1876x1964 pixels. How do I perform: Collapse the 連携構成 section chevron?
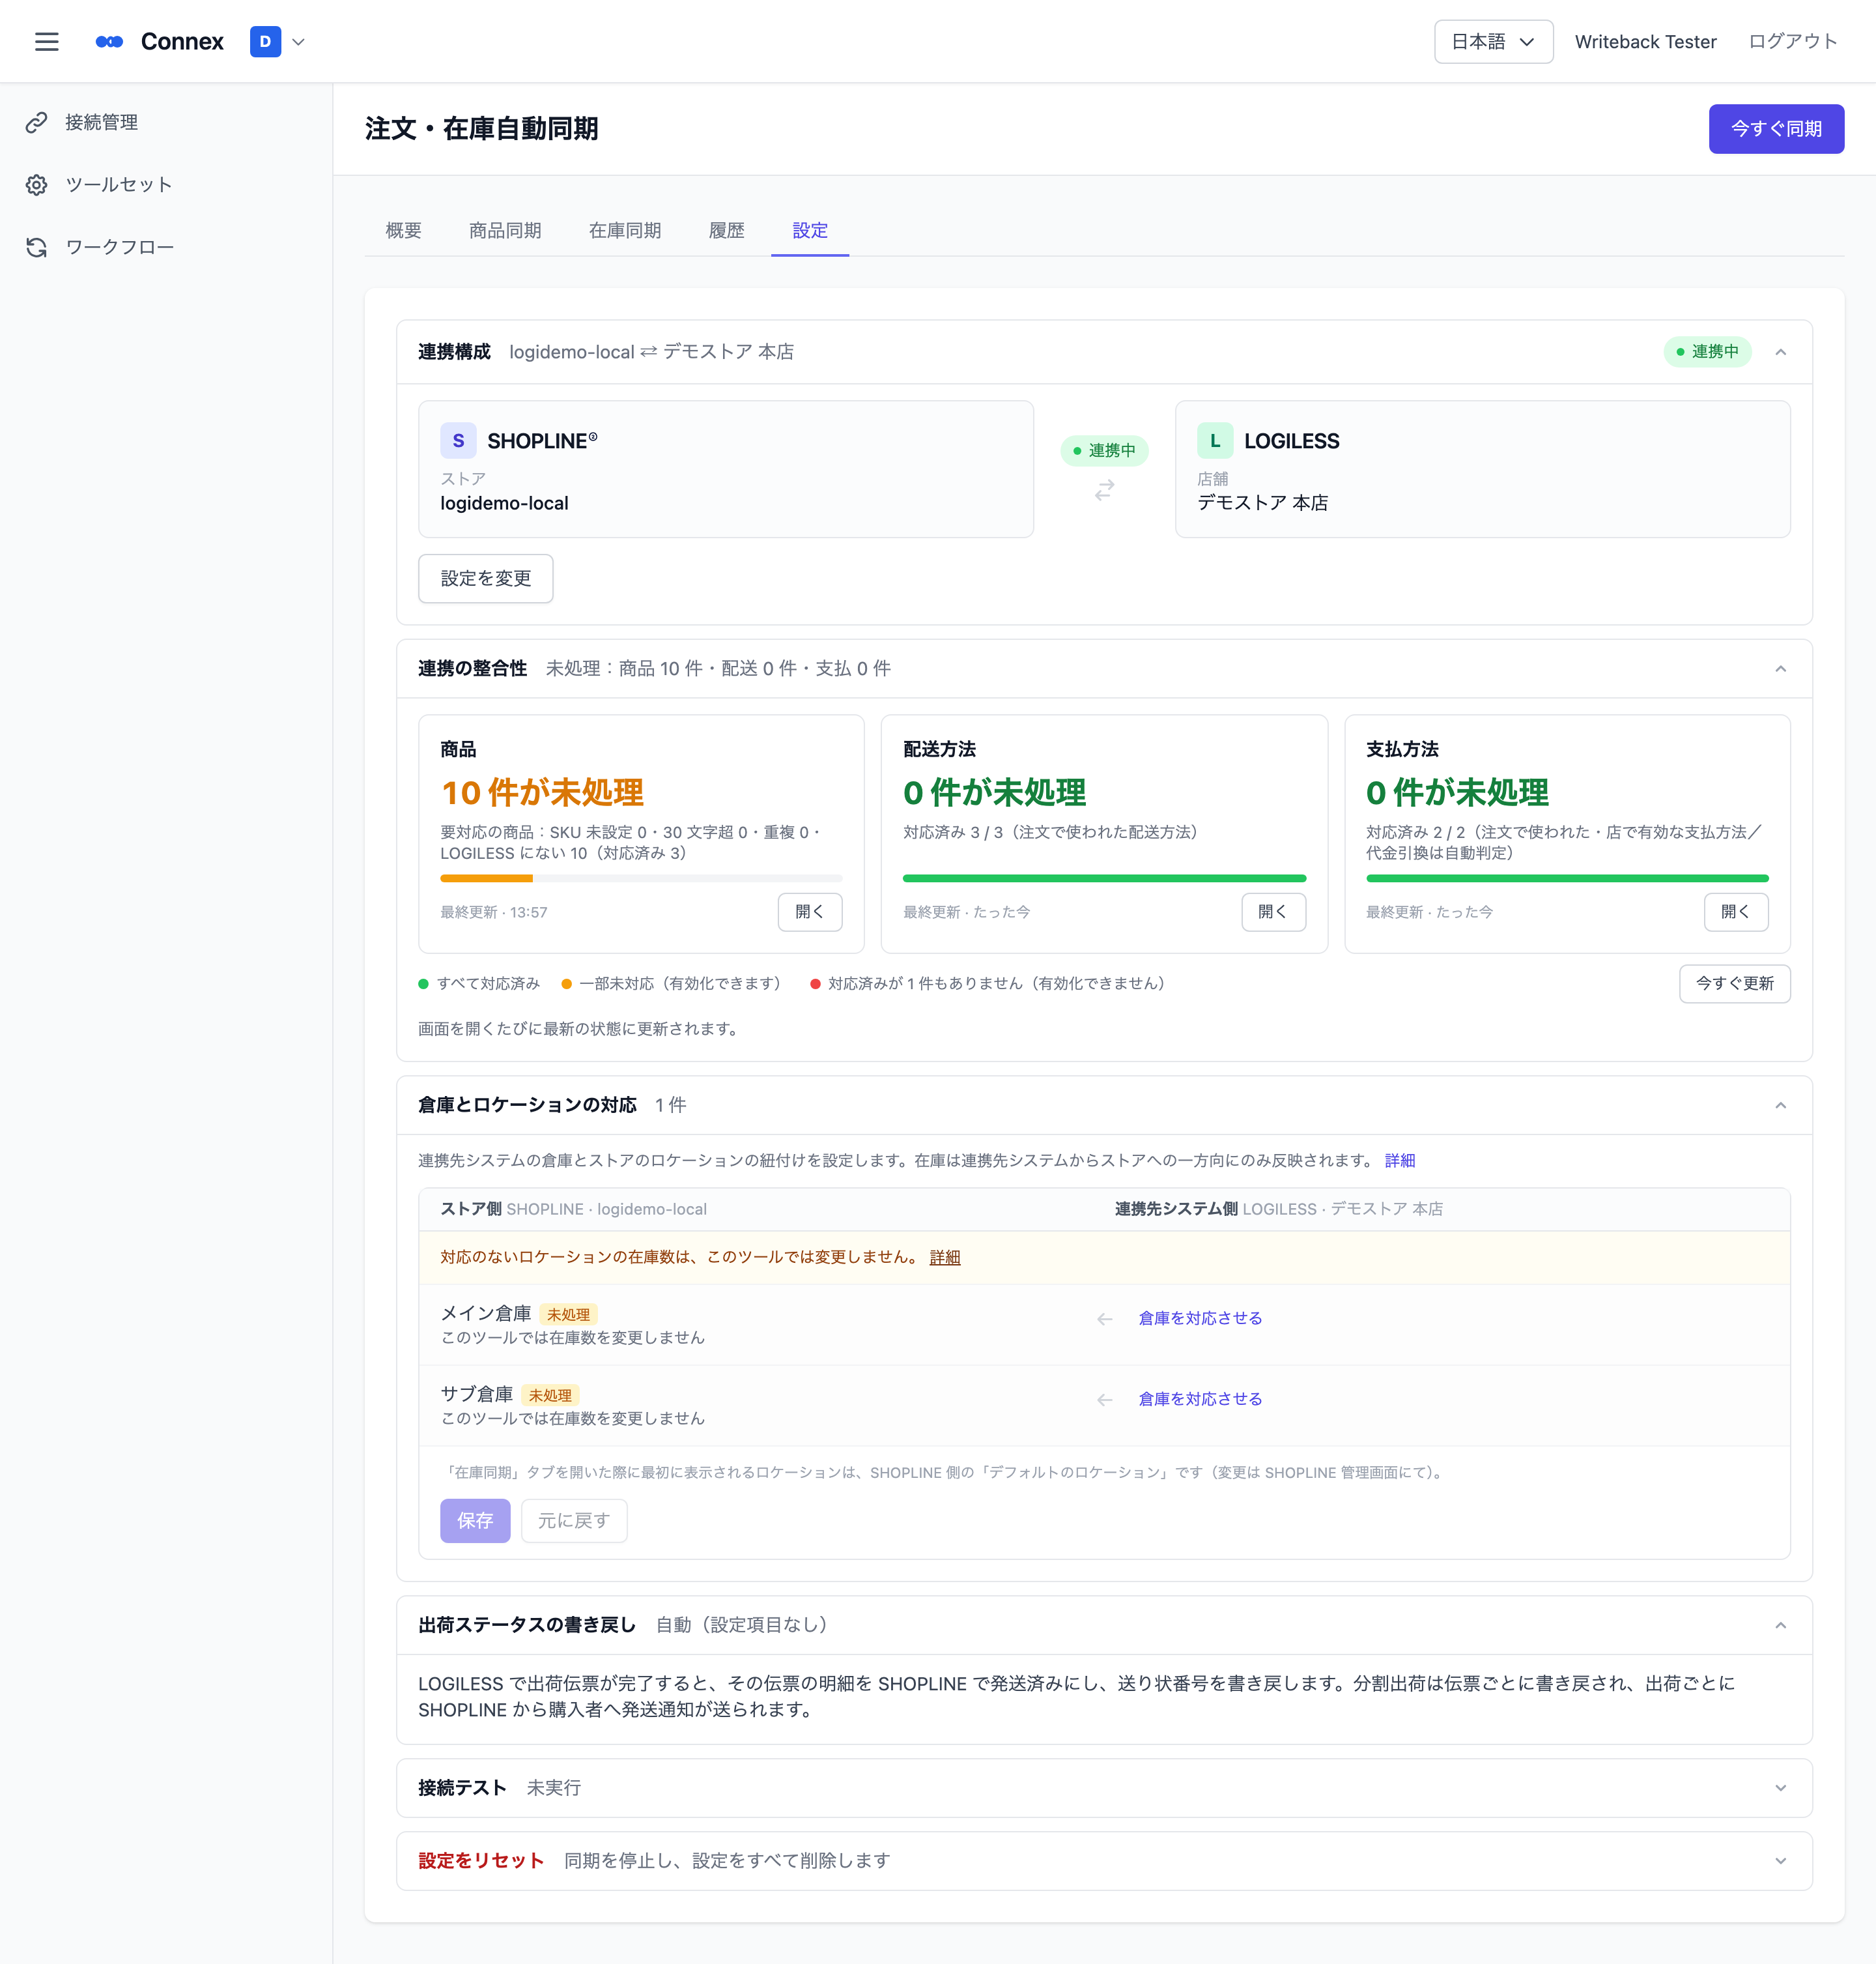1780,351
